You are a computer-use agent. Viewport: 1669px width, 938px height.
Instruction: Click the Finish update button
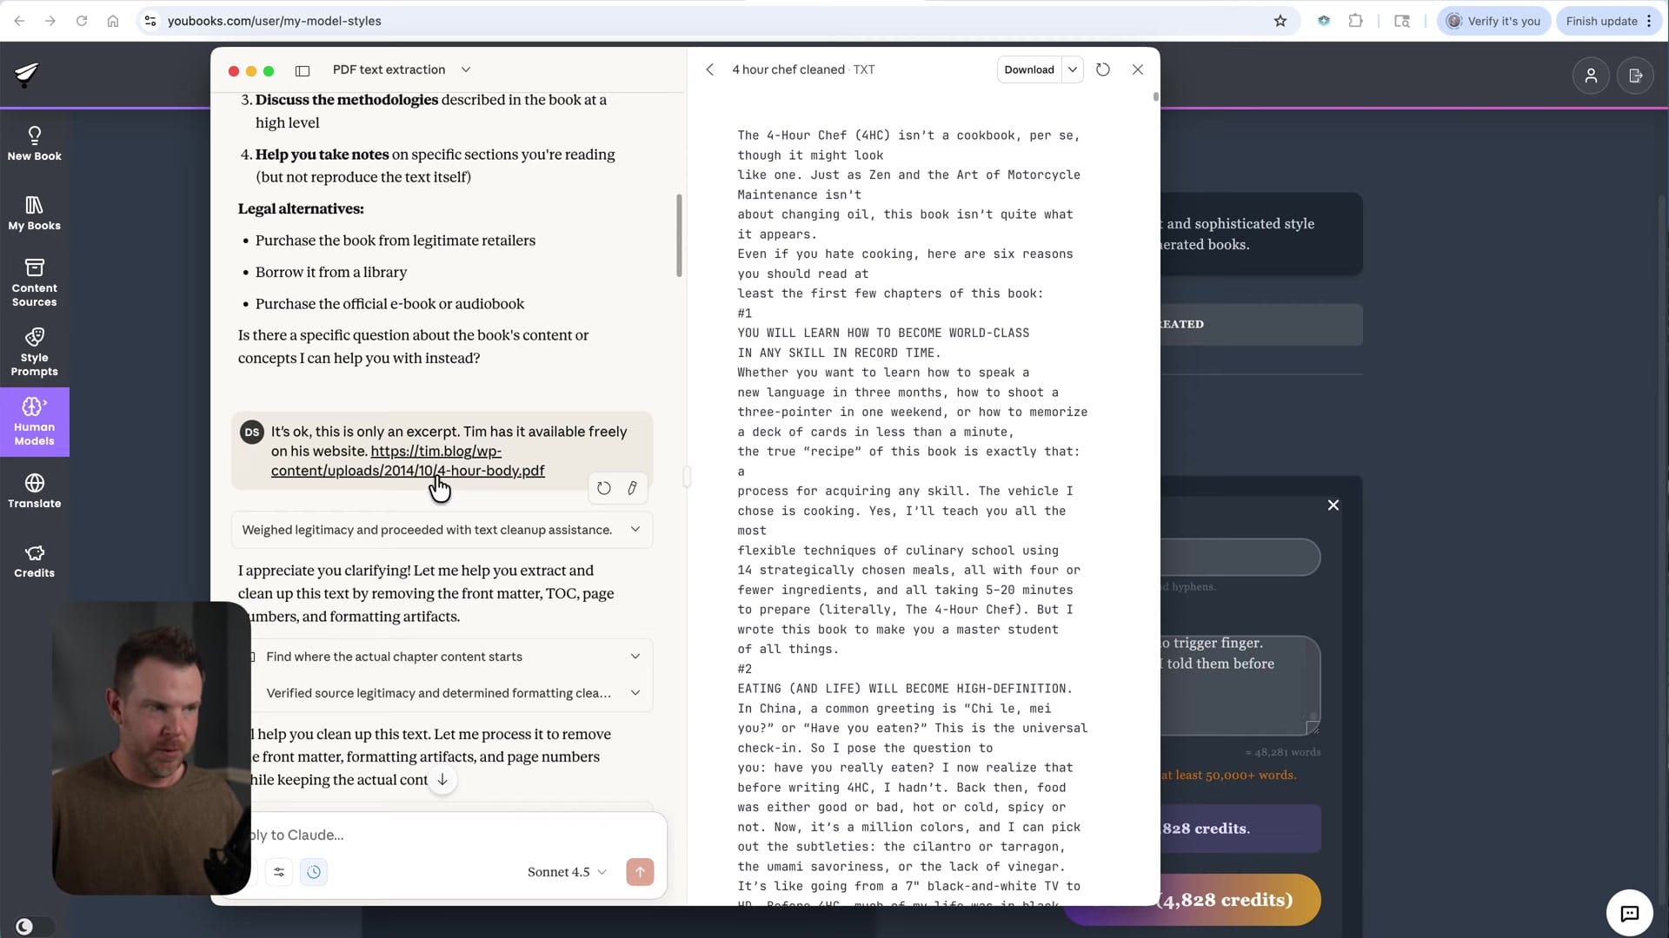[x=1608, y=21]
